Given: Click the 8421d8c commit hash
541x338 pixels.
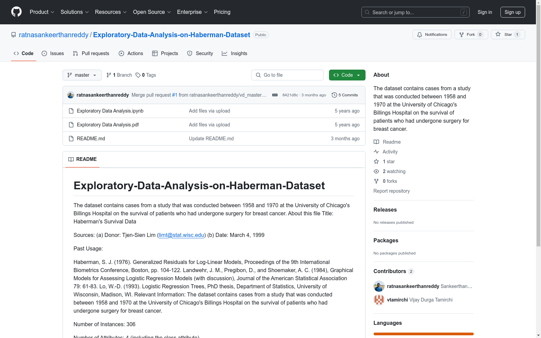Looking at the screenshot, I should [x=290, y=95].
